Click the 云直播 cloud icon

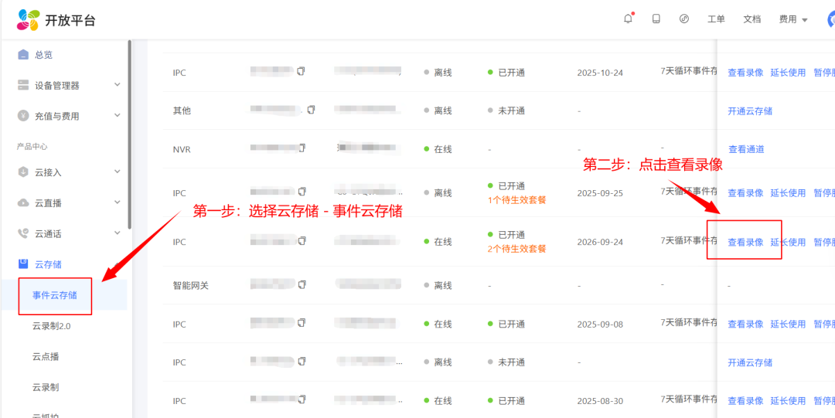tap(23, 203)
